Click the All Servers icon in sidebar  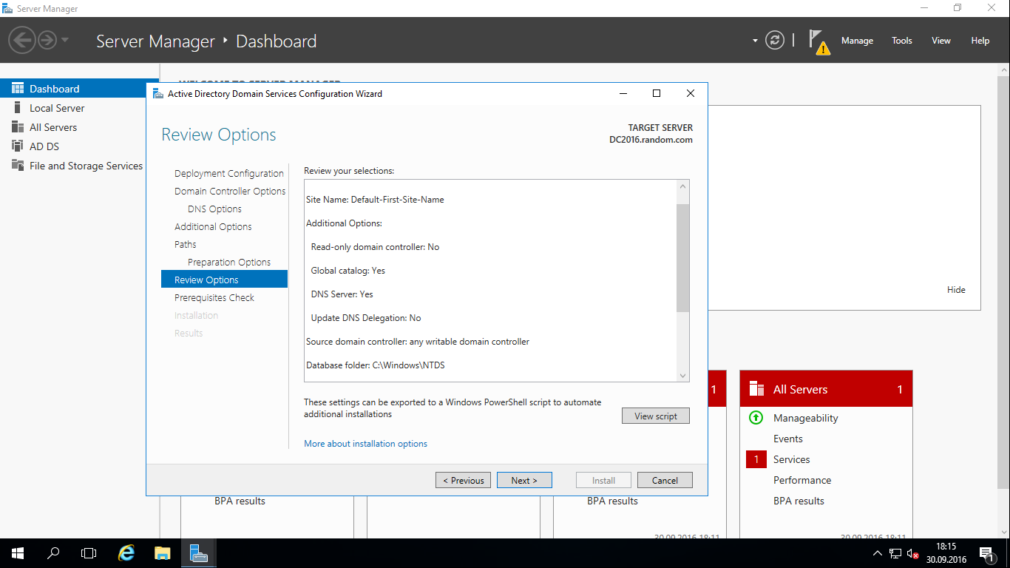[18, 126]
